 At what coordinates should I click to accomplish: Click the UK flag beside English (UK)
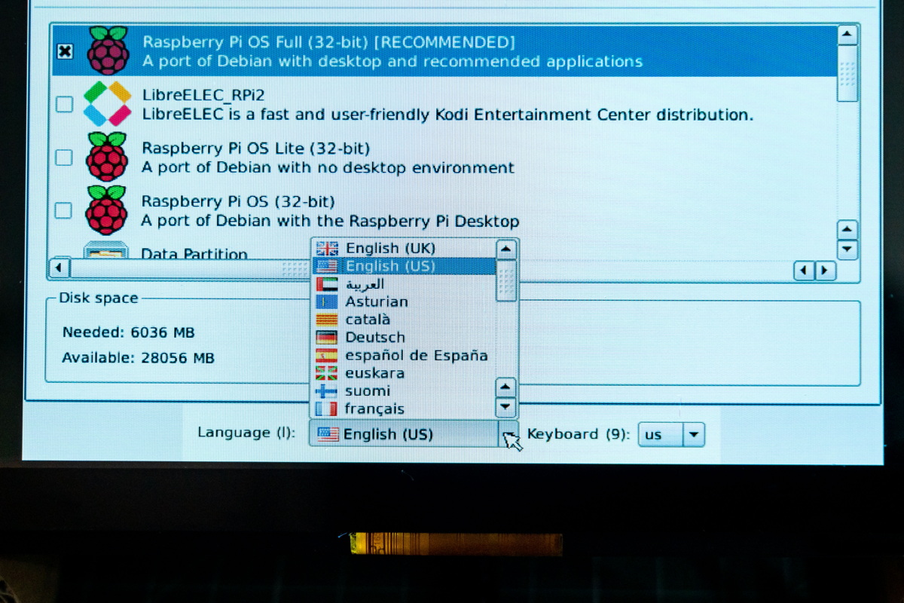tap(327, 248)
